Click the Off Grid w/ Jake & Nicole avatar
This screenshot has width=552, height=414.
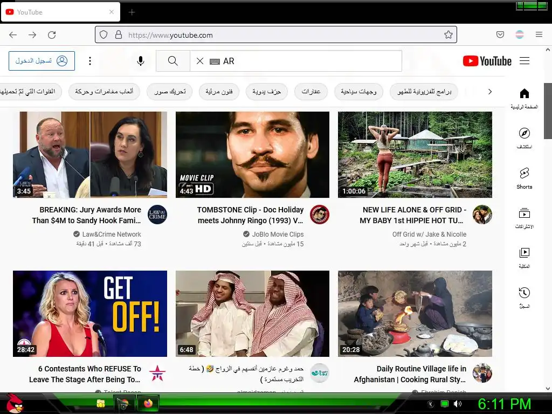pyautogui.click(x=482, y=215)
